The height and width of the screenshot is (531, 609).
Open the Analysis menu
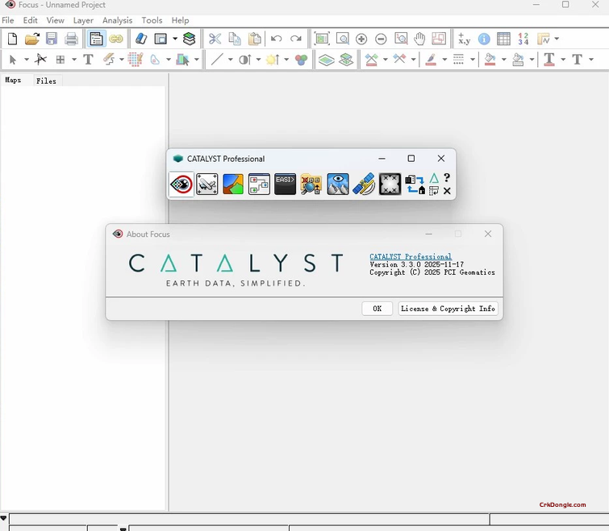coord(117,20)
